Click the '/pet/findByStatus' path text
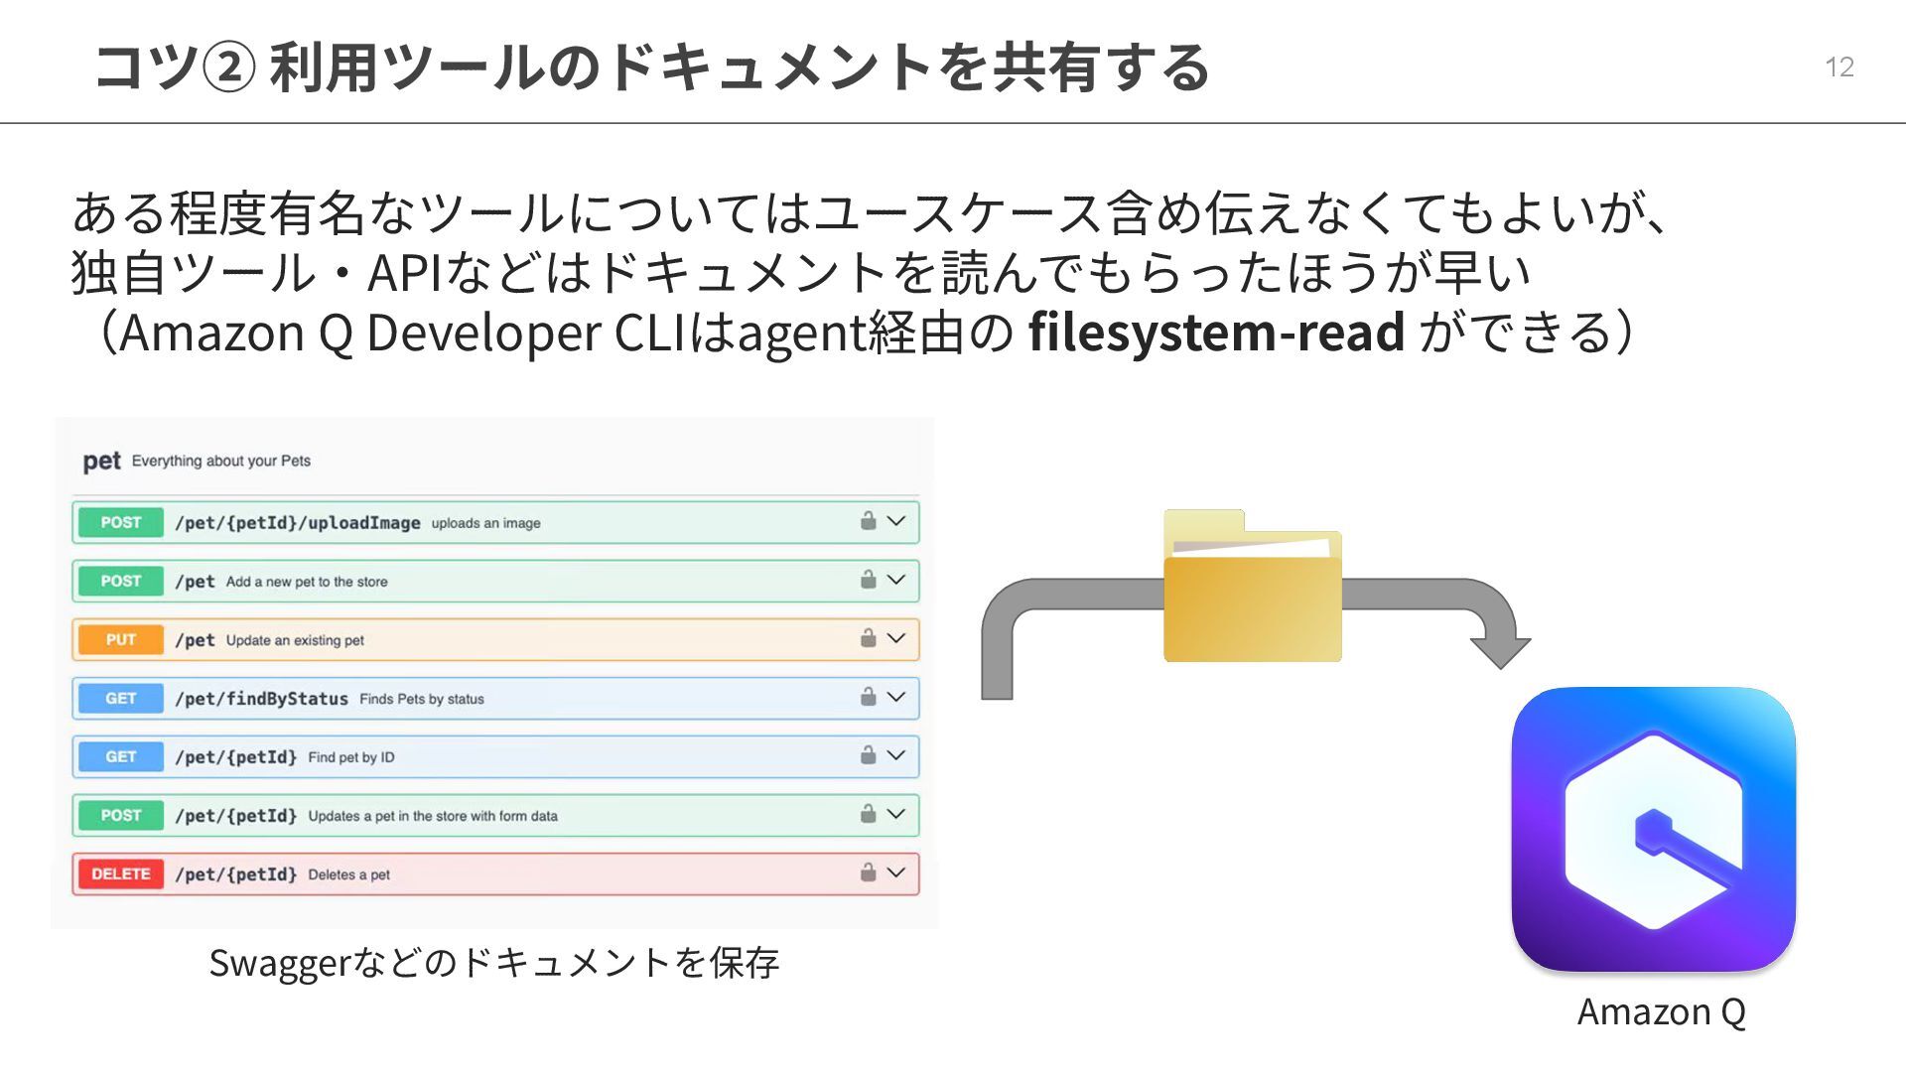1906x1072 pixels. coord(262,698)
